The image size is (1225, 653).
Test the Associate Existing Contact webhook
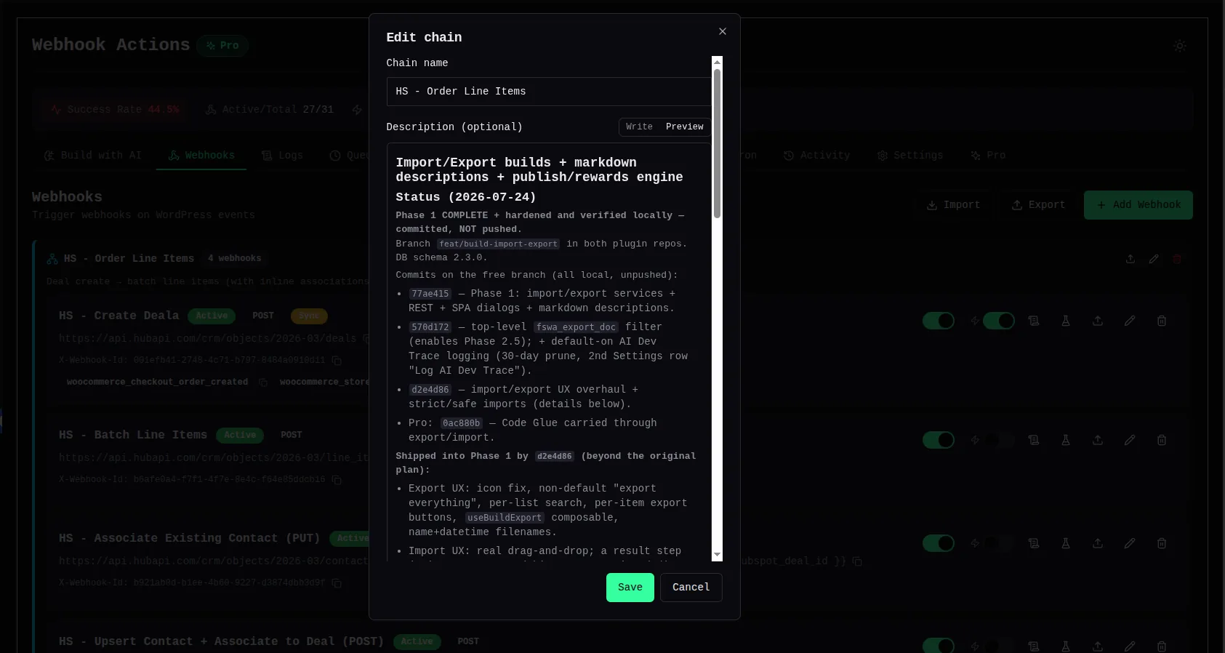[1066, 543]
